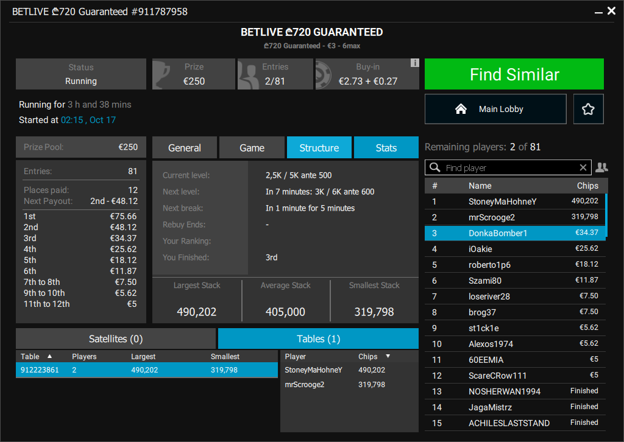Switch to the General tab

(185, 148)
